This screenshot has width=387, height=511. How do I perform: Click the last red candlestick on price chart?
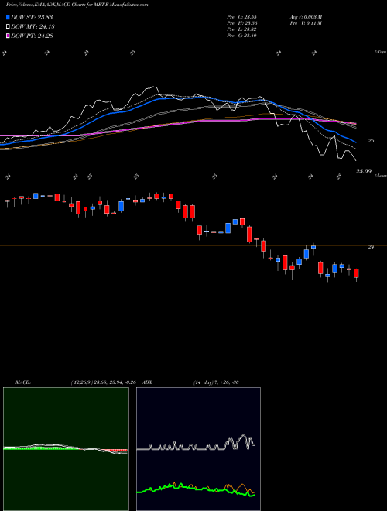356,273
